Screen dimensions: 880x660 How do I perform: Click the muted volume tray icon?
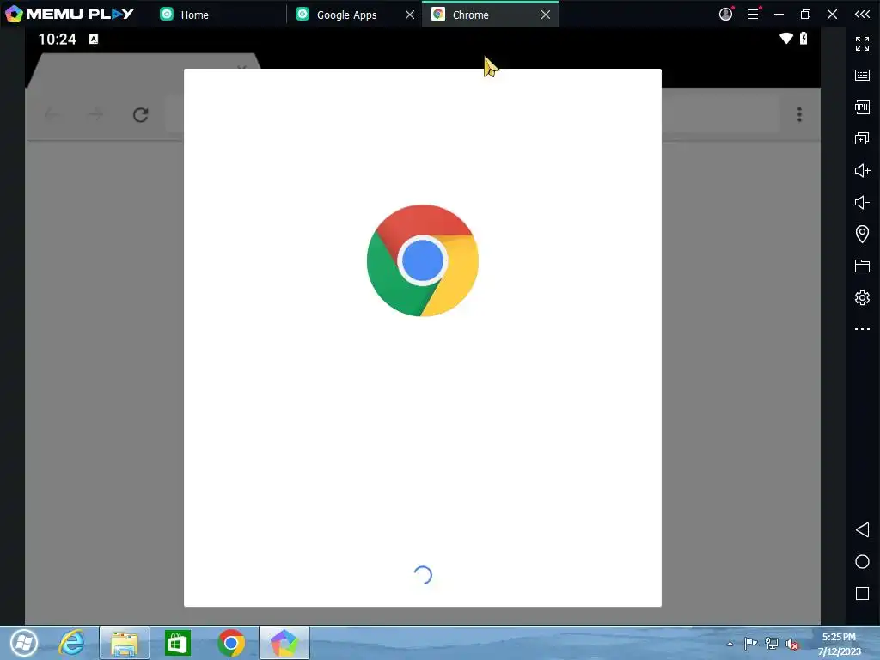click(792, 644)
